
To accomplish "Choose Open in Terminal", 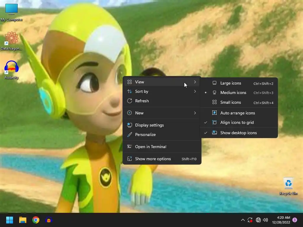I will click(x=162, y=147).
